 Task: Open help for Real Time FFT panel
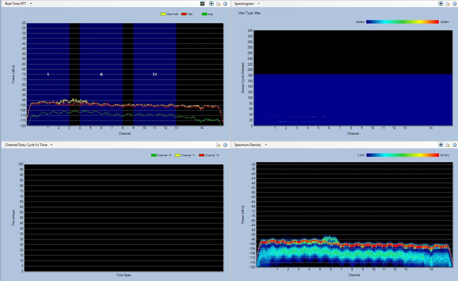pyautogui.click(x=225, y=4)
